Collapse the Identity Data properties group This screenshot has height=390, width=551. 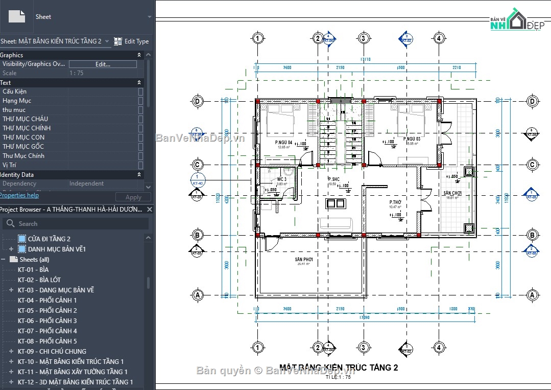point(139,175)
